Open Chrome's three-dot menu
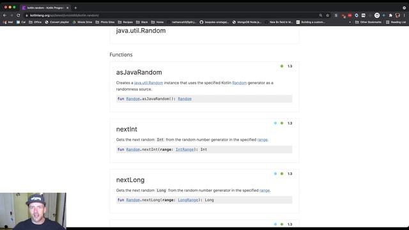The width and height of the screenshot is (409, 230). pos(405,15)
